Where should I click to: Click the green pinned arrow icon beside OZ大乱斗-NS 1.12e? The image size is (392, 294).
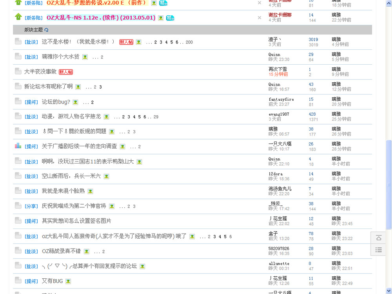pos(18,17)
